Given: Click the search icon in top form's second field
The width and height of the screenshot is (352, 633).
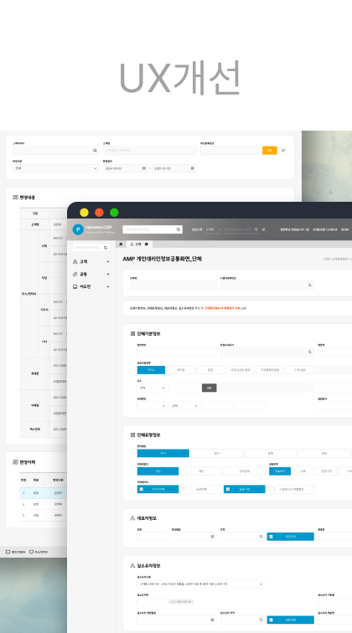Looking at the screenshot, I should [310, 285].
